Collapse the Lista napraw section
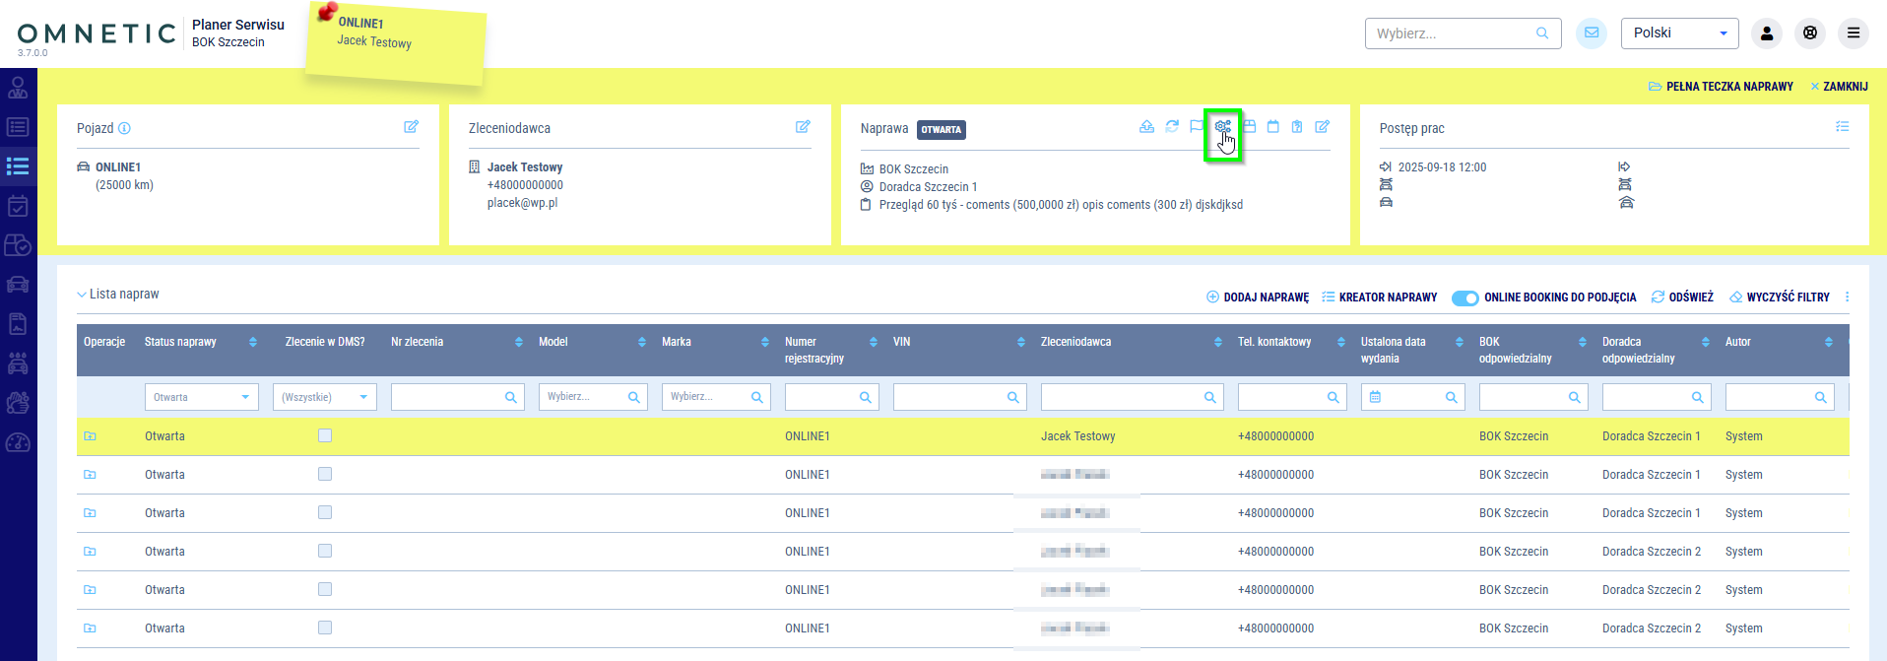1887x661 pixels. tap(82, 295)
